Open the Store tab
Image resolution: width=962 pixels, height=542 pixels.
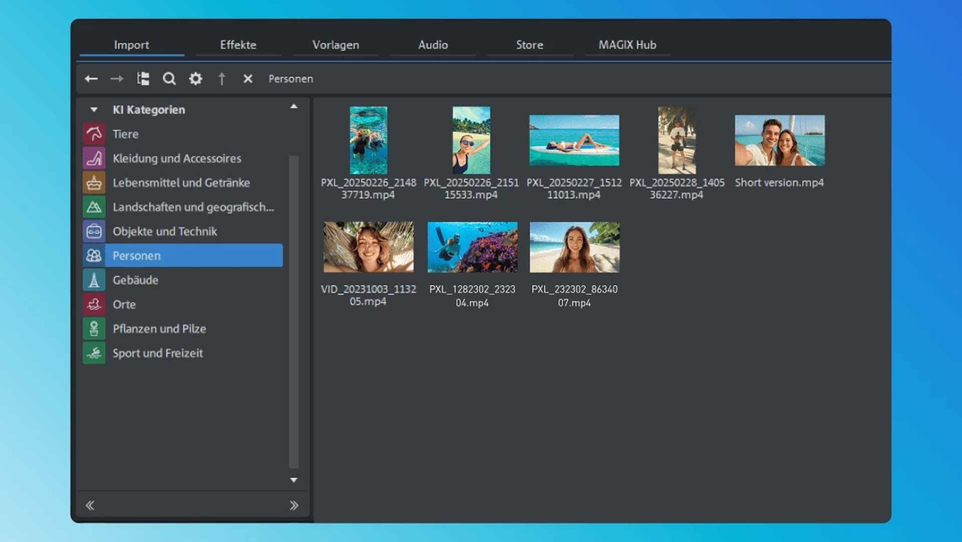point(530,45)
